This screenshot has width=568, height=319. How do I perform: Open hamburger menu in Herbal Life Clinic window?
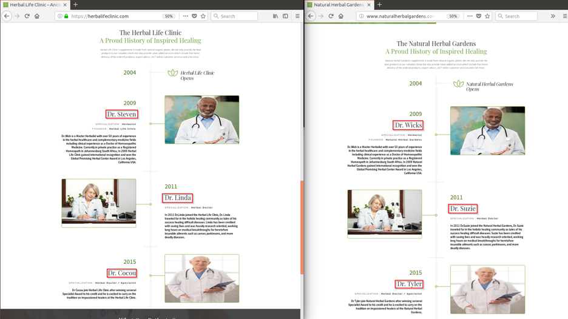click(x=297, y=16)
